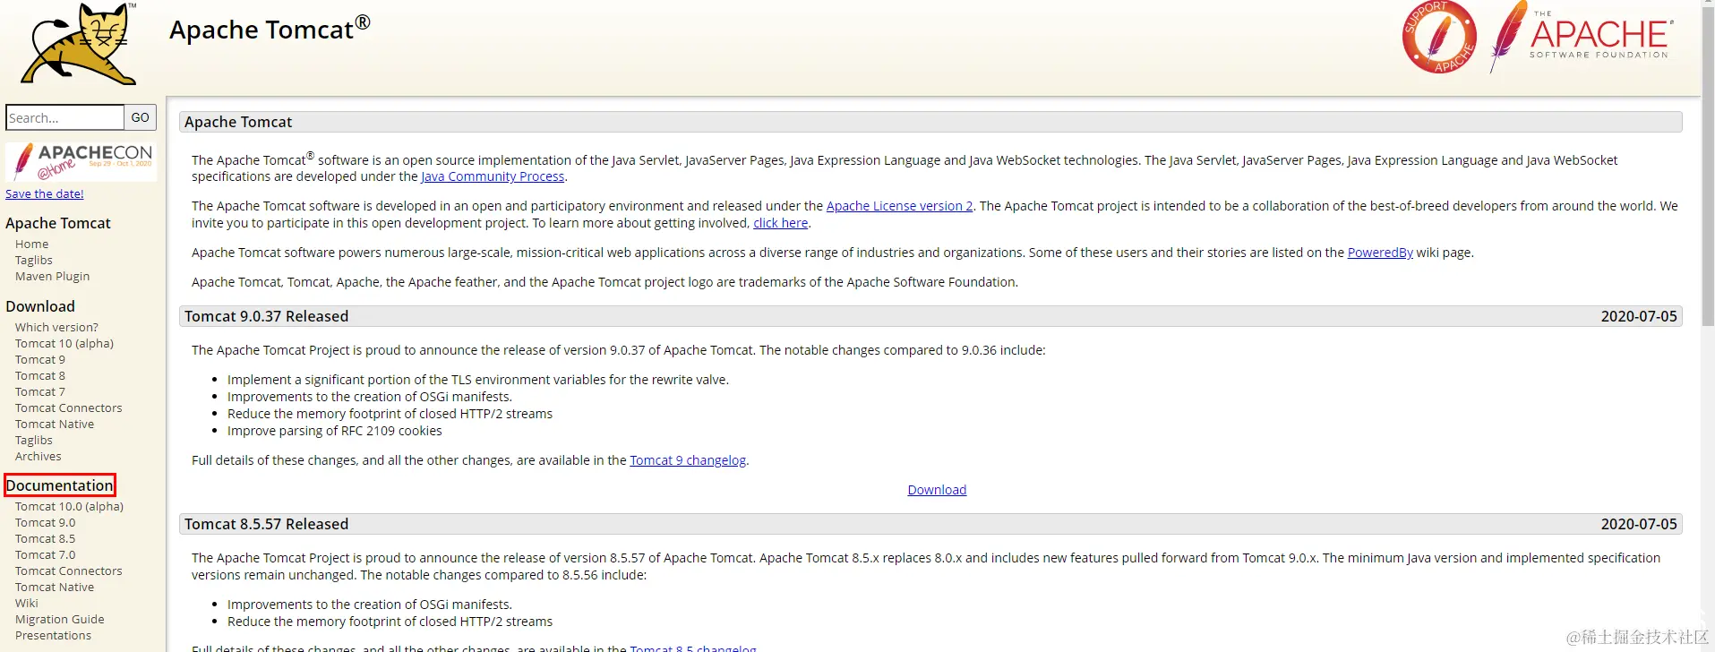Click the centered Download link
This screenshot has height=652, width=1715.
click(x=937, y=490)
